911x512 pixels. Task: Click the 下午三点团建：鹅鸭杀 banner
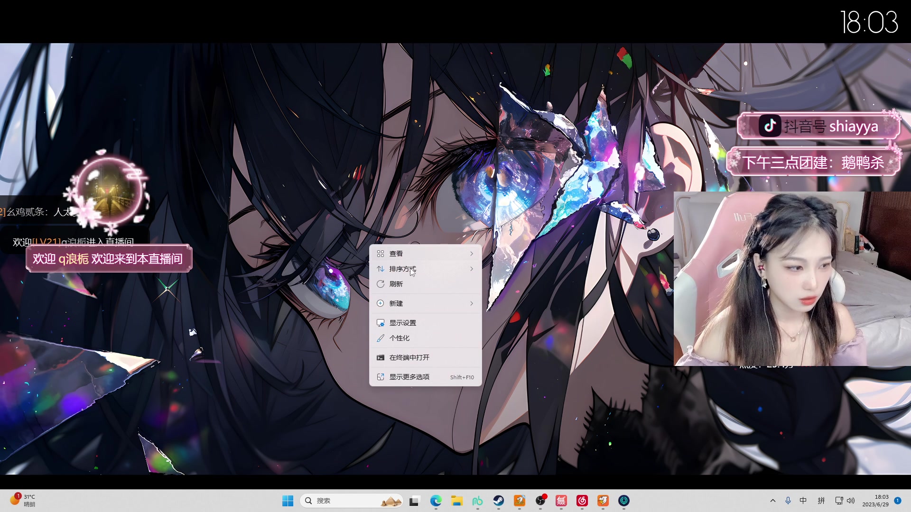813,163
